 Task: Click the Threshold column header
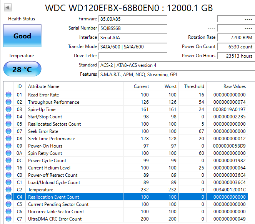[193, 86]
